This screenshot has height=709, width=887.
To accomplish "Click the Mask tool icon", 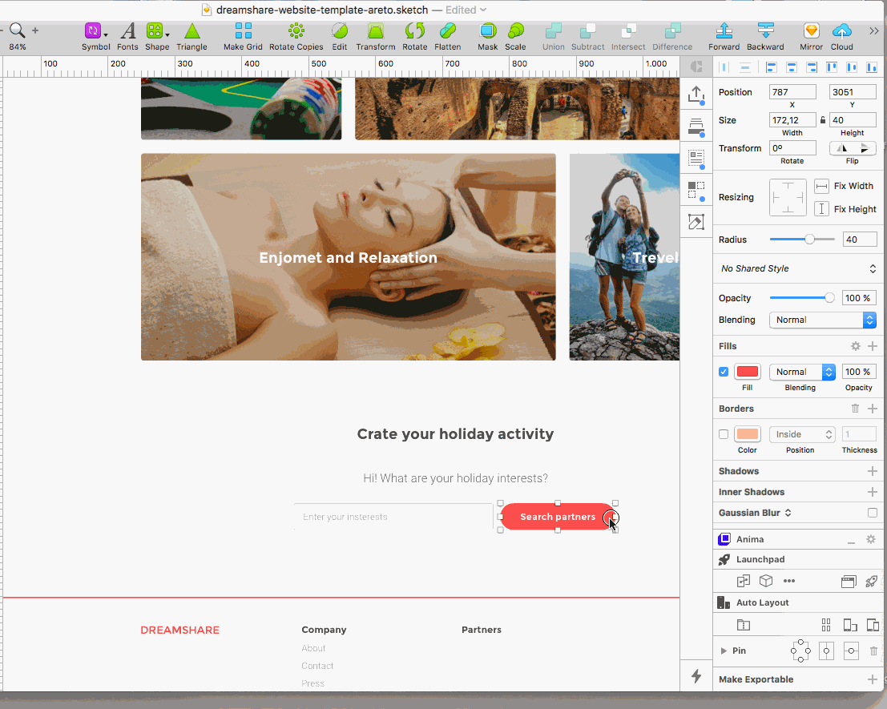I will (487, 31).
